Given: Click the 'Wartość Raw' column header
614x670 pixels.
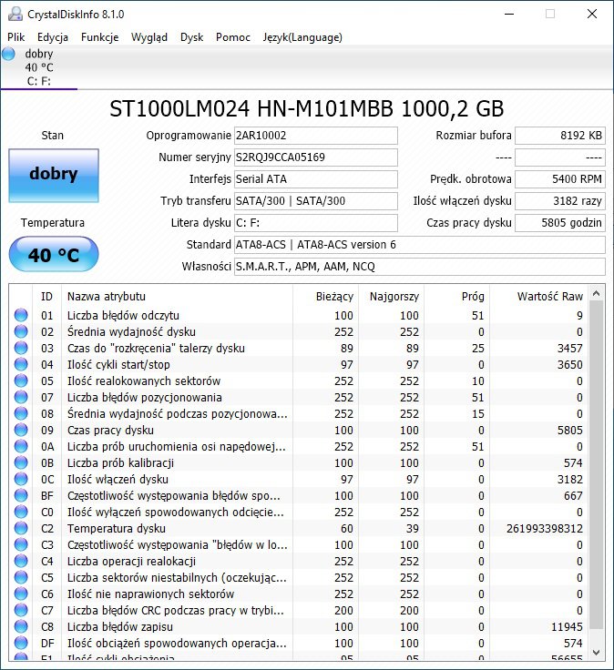Looking at the screenshot, I should 538,297.
